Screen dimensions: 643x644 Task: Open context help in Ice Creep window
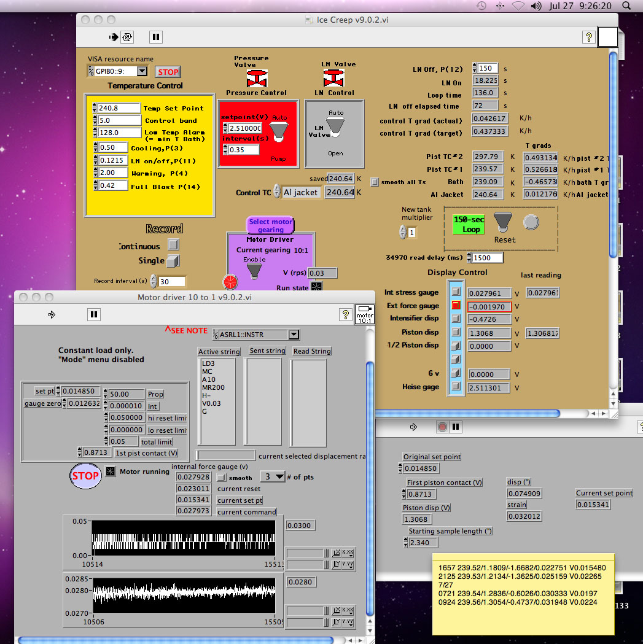click(588, 37)
